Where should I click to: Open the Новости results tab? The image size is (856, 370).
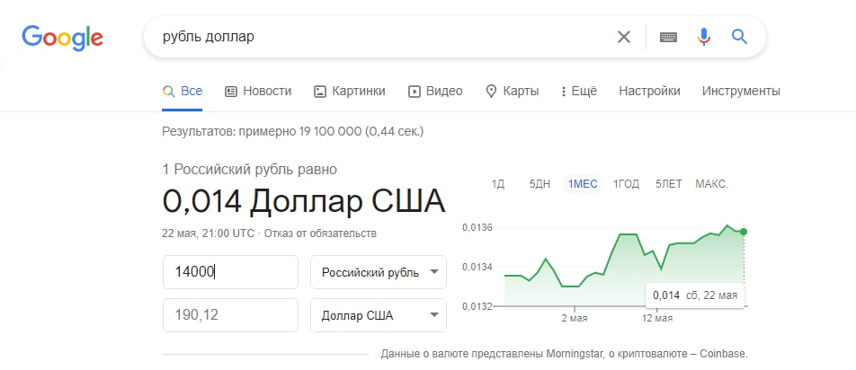coord(258,91)
